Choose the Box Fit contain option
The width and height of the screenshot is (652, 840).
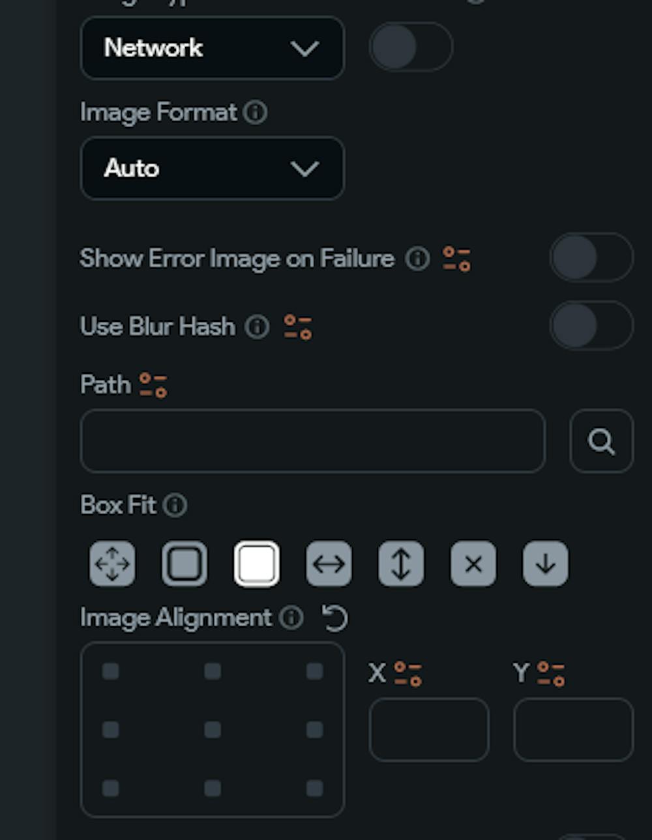(185, 563)
